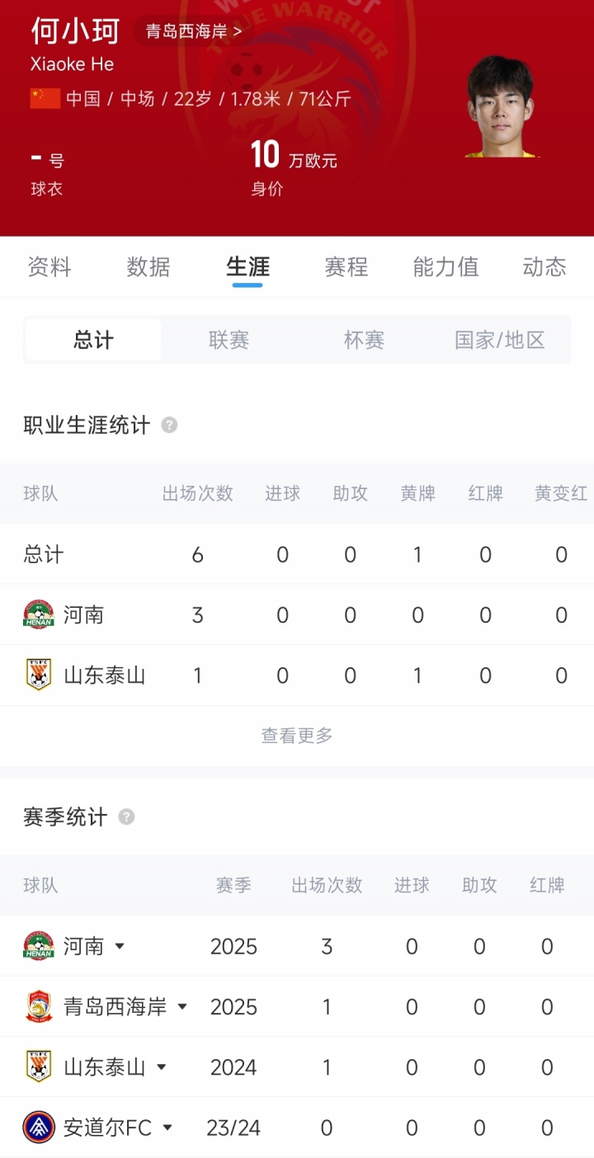The height and width of the screenshot is (1158, 594).
Task: Expand the 青岛西海岸 season dropdown arrow
Action: pyautogui.click(x=182, y=1007)
